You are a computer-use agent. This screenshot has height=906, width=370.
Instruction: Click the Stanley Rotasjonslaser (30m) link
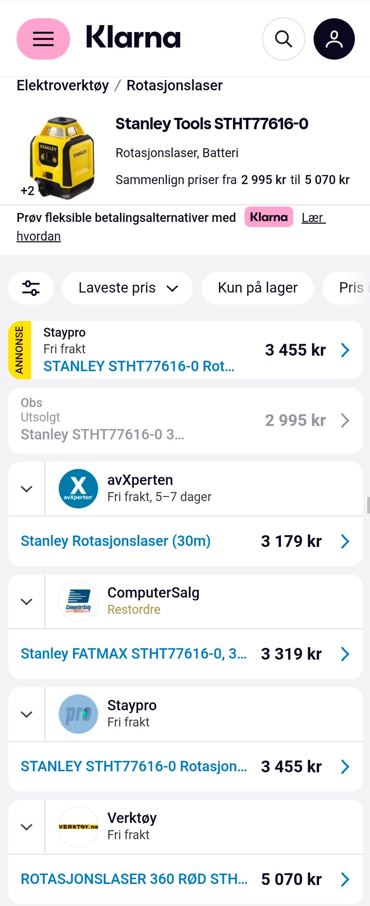[x=116, y=541]
